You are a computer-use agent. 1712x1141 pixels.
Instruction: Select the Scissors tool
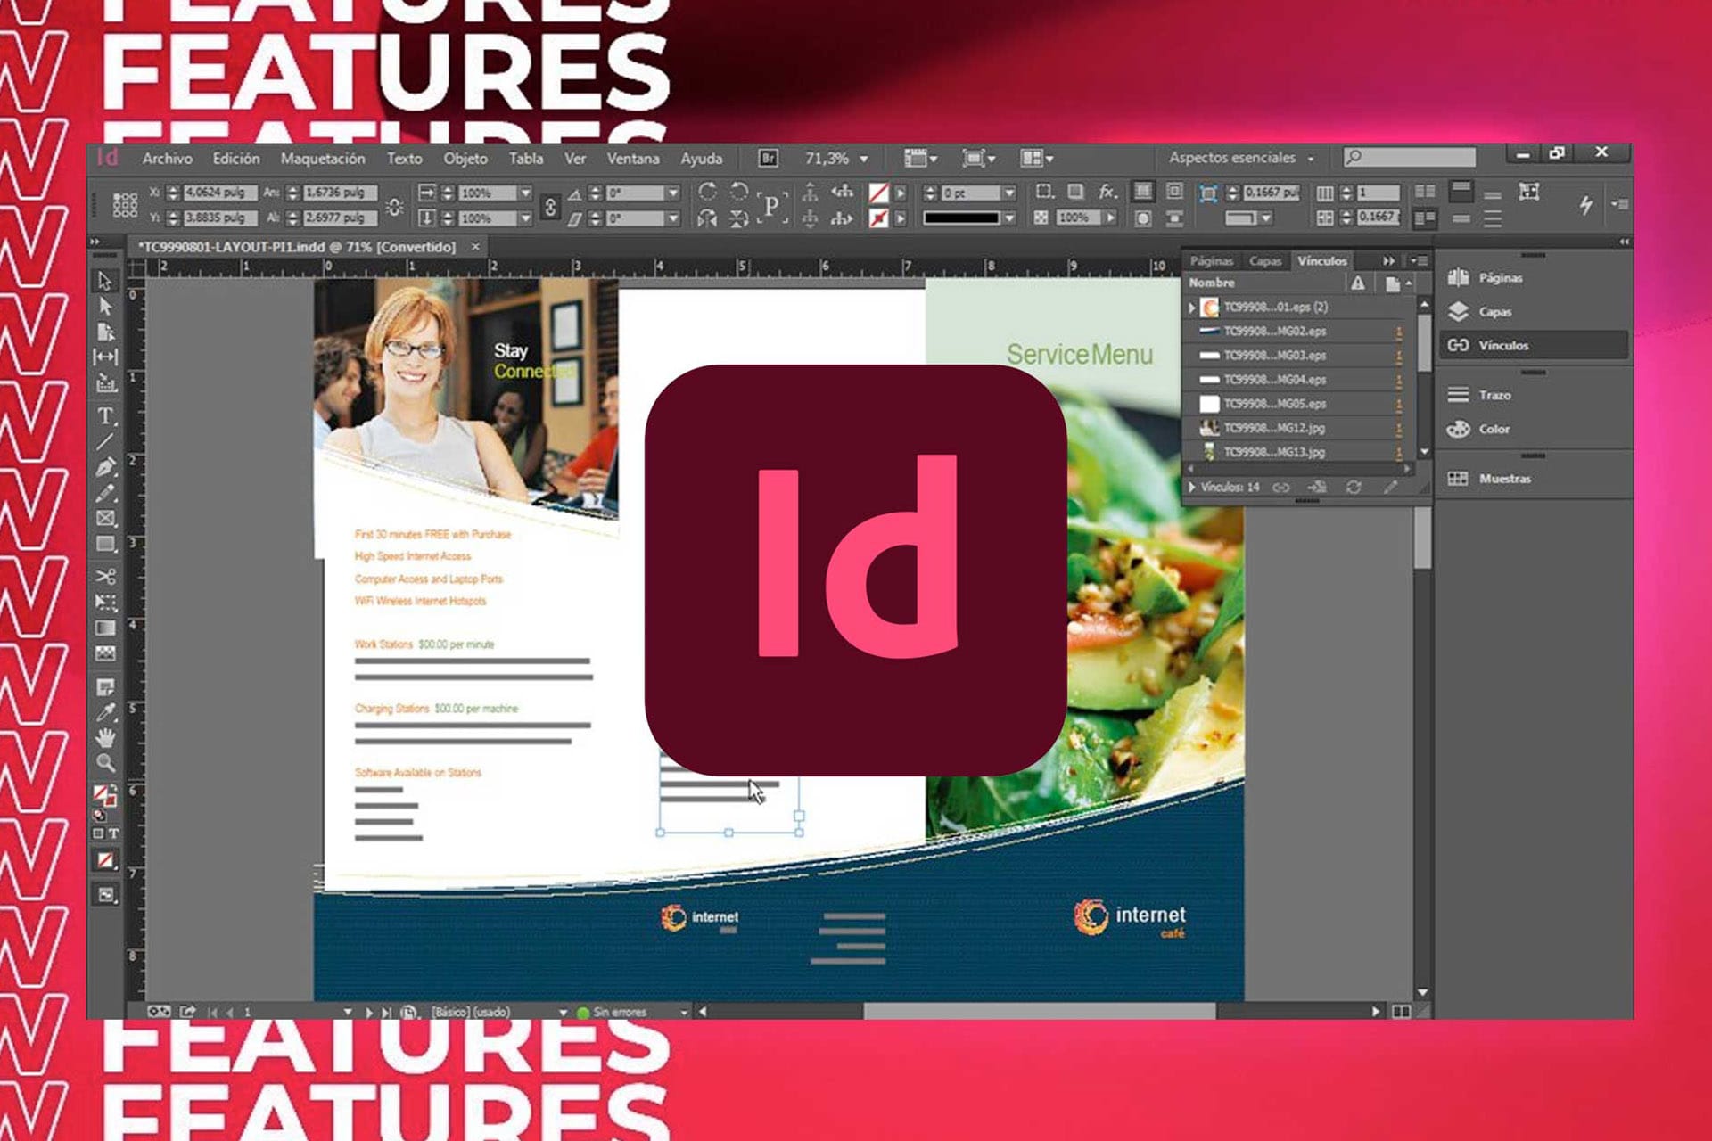105,577
